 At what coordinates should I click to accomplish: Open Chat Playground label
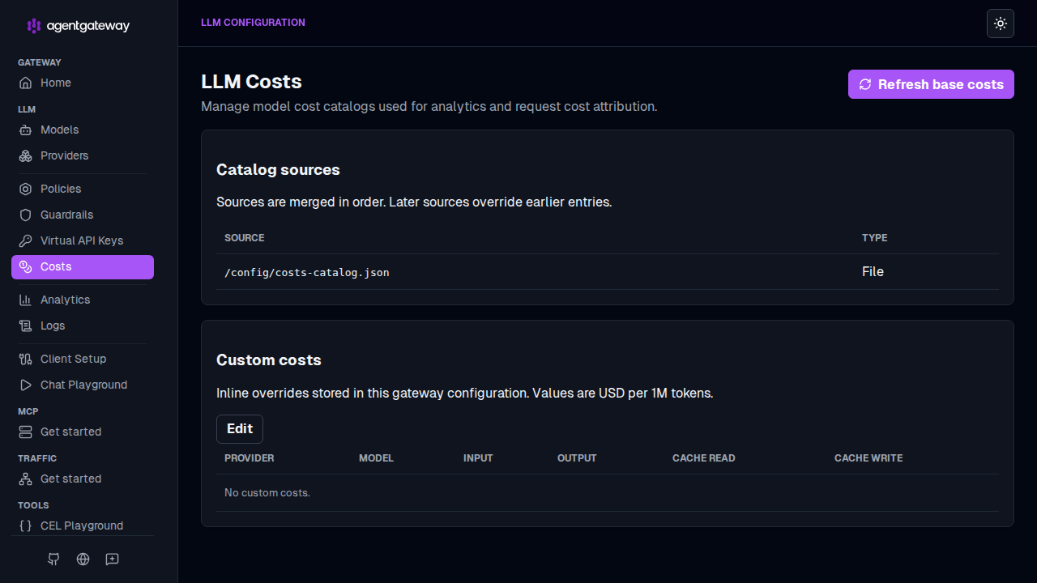pos(84,385)
